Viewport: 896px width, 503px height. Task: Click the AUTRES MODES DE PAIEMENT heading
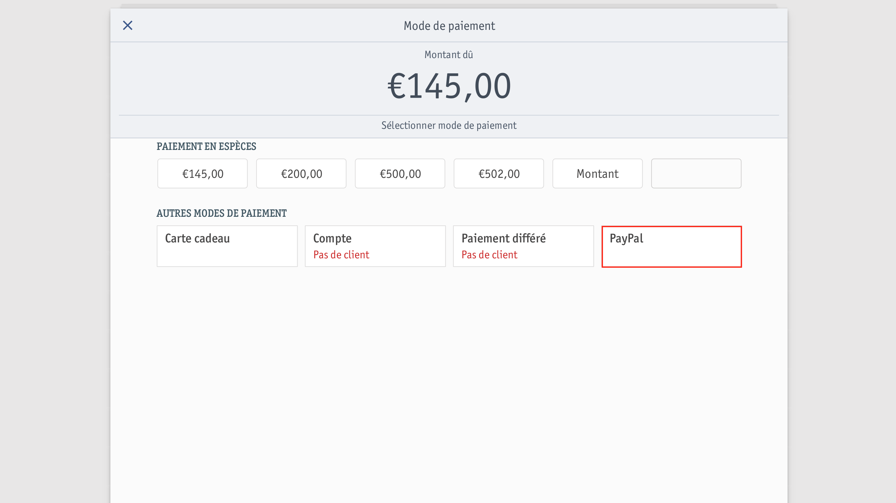tap(222, 213)
